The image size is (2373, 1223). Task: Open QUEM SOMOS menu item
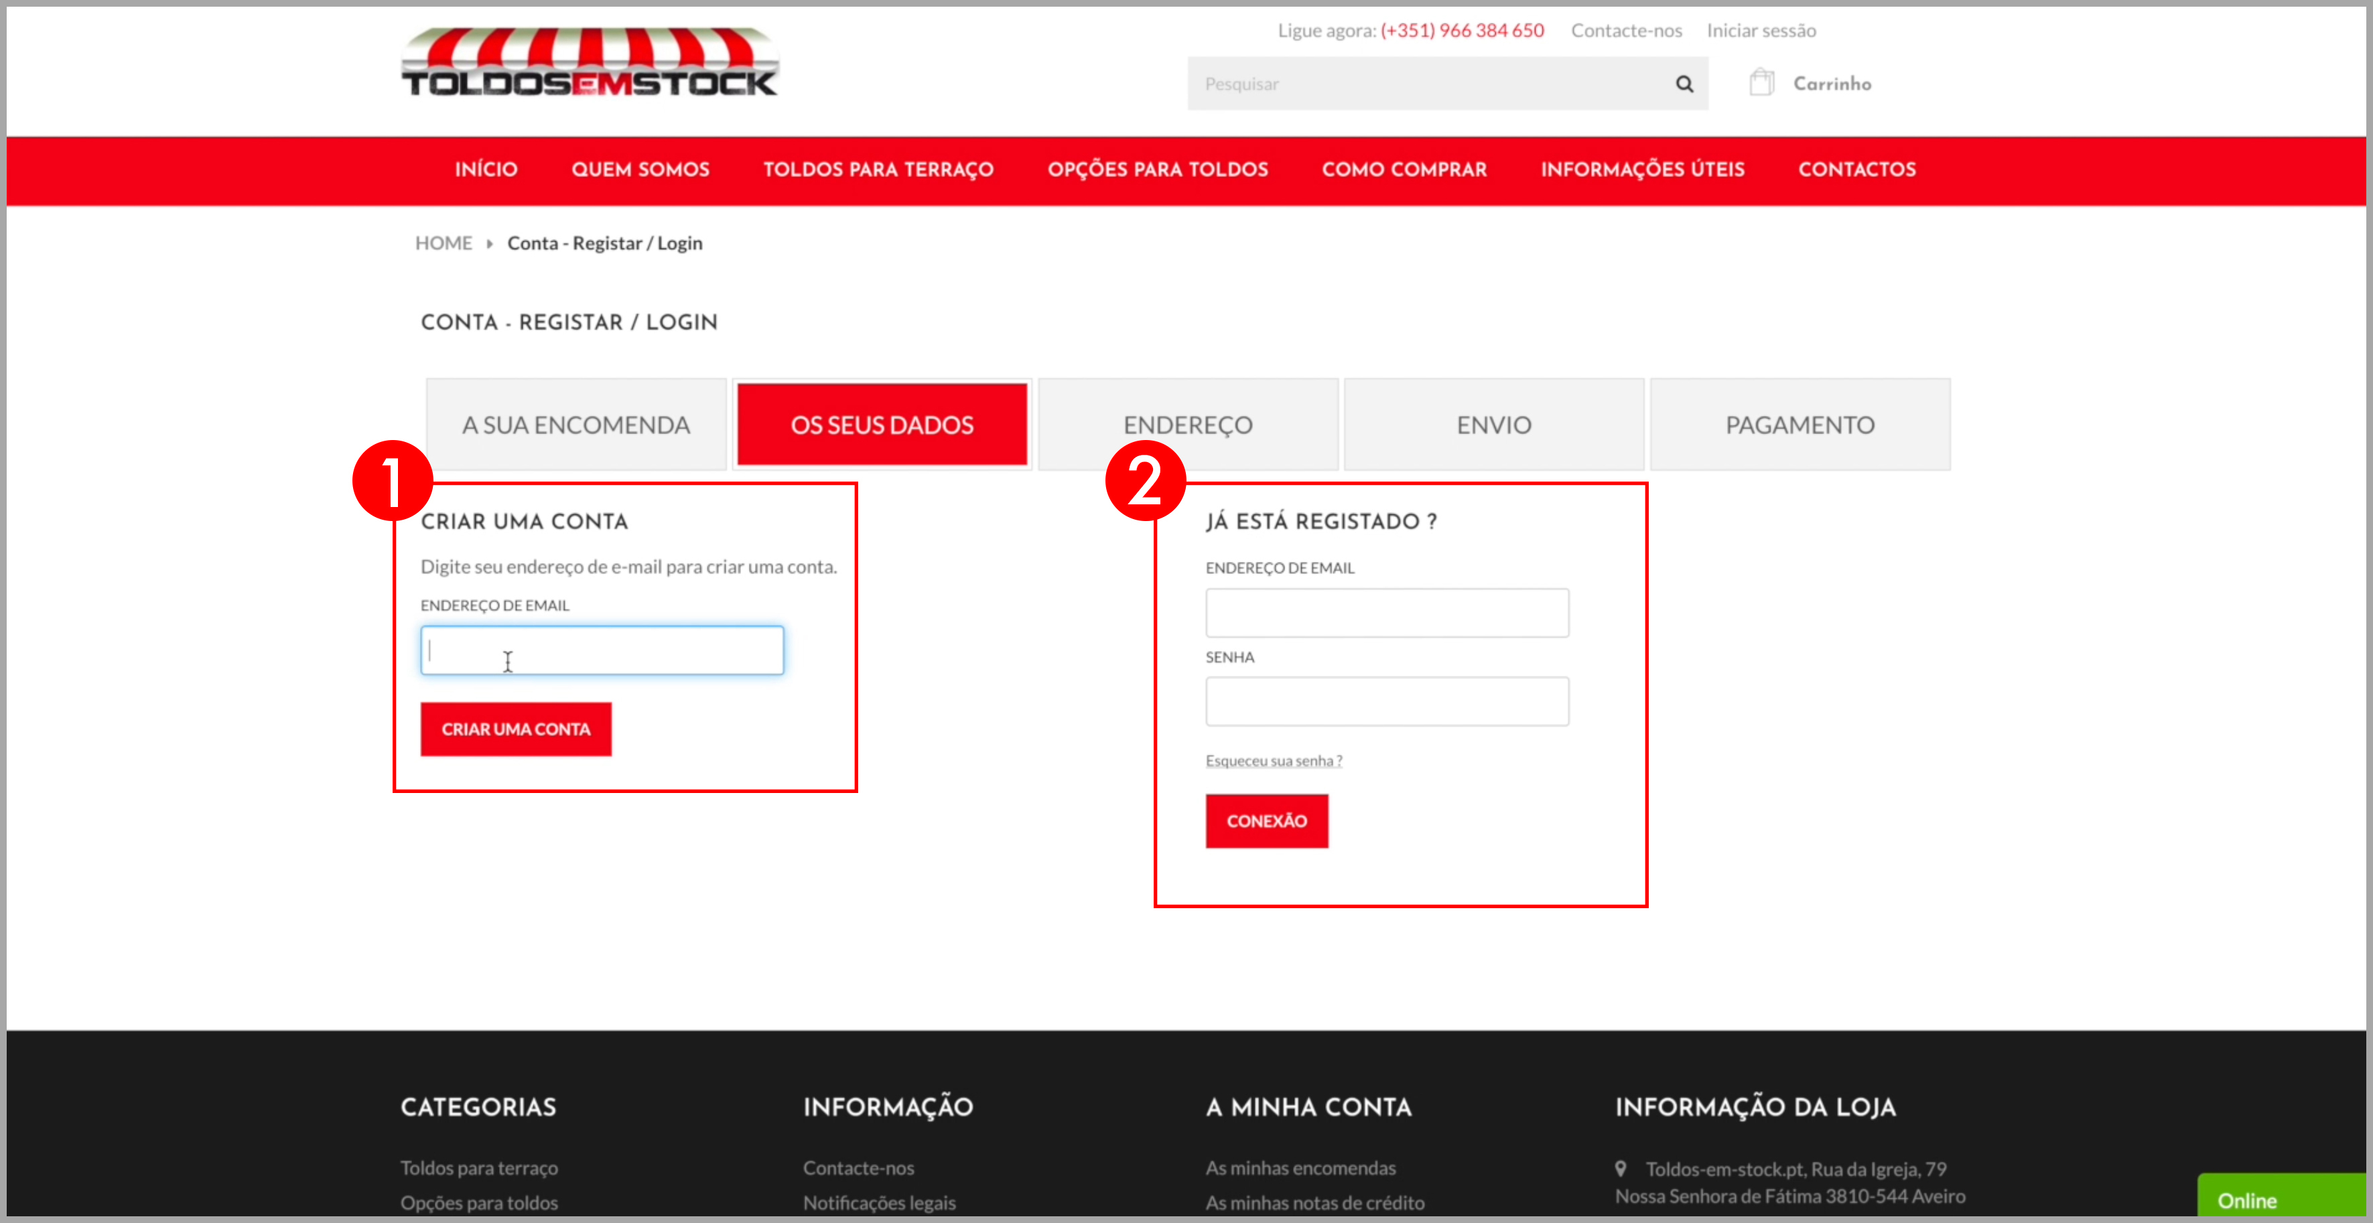(x=640, y=169)
